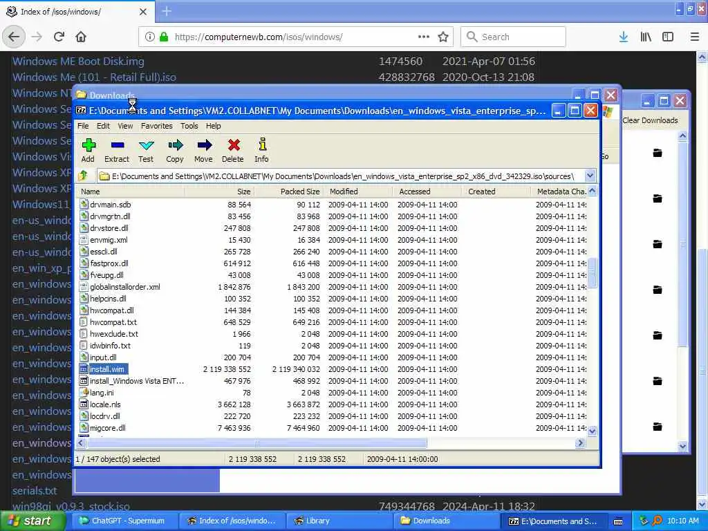The height and width of the screenshot is (531, 708).
Task: Switch to Index of /isos/windo taskbar button
Action: [232, 521]
